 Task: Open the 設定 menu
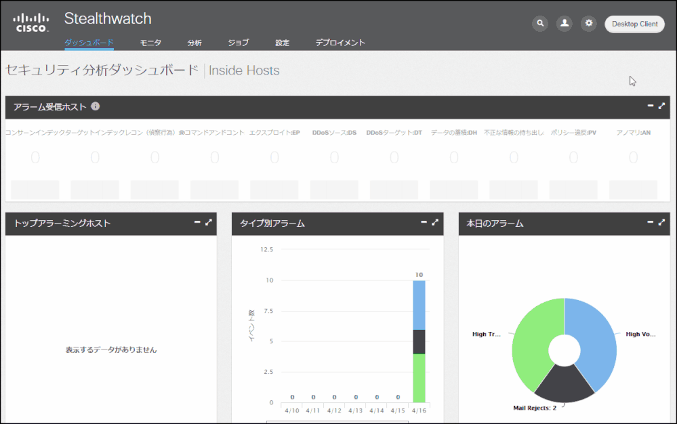click(x=283, y=43)
